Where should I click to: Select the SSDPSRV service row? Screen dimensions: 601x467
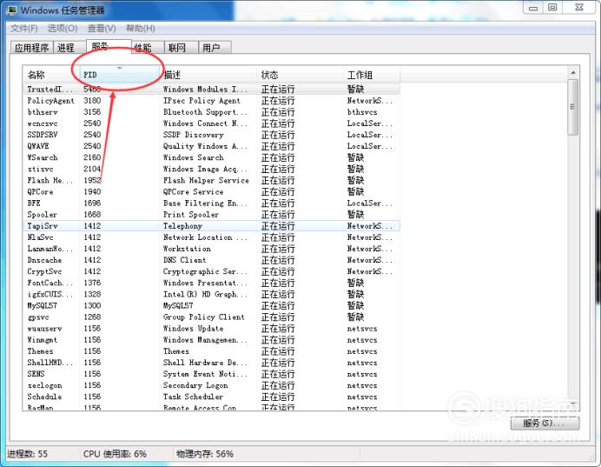212,135
